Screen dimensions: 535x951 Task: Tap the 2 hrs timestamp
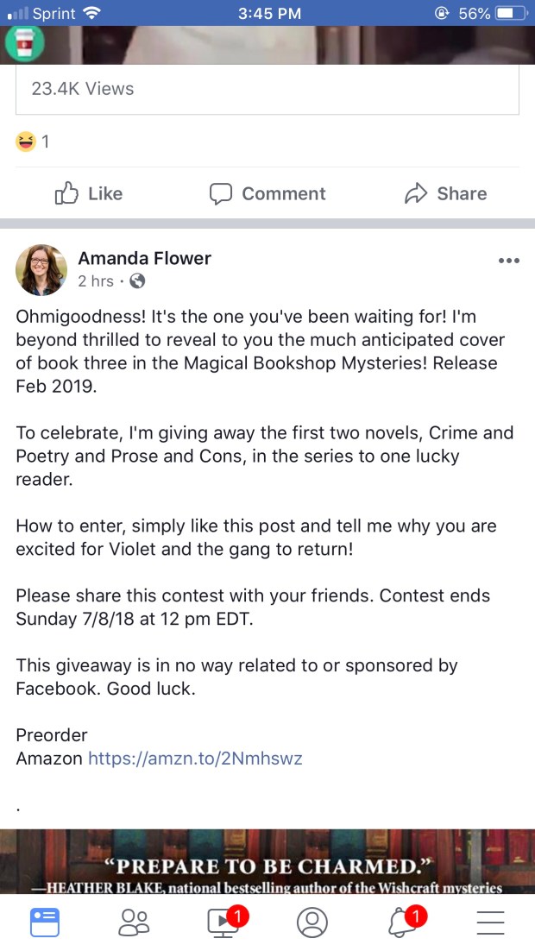[95, 281]
